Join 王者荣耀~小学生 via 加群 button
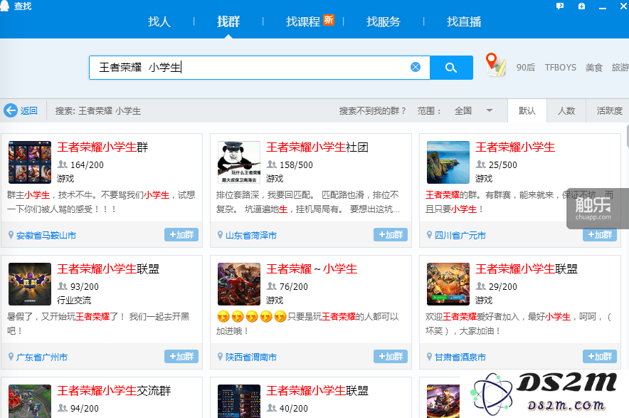The width and height of the screenshot is (629, 418). (391, 356)
